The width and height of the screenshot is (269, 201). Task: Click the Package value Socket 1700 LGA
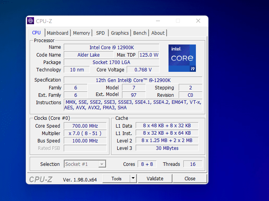coord(111,62)
